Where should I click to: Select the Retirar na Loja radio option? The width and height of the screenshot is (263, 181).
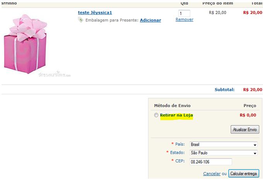pyautogui.click(x=156, y=115)
